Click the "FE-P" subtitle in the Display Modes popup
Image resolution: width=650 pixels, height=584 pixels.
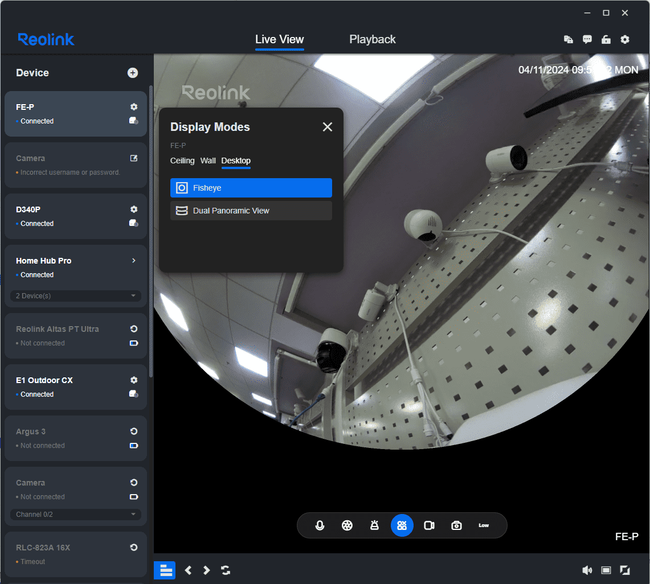click(178, 145)
